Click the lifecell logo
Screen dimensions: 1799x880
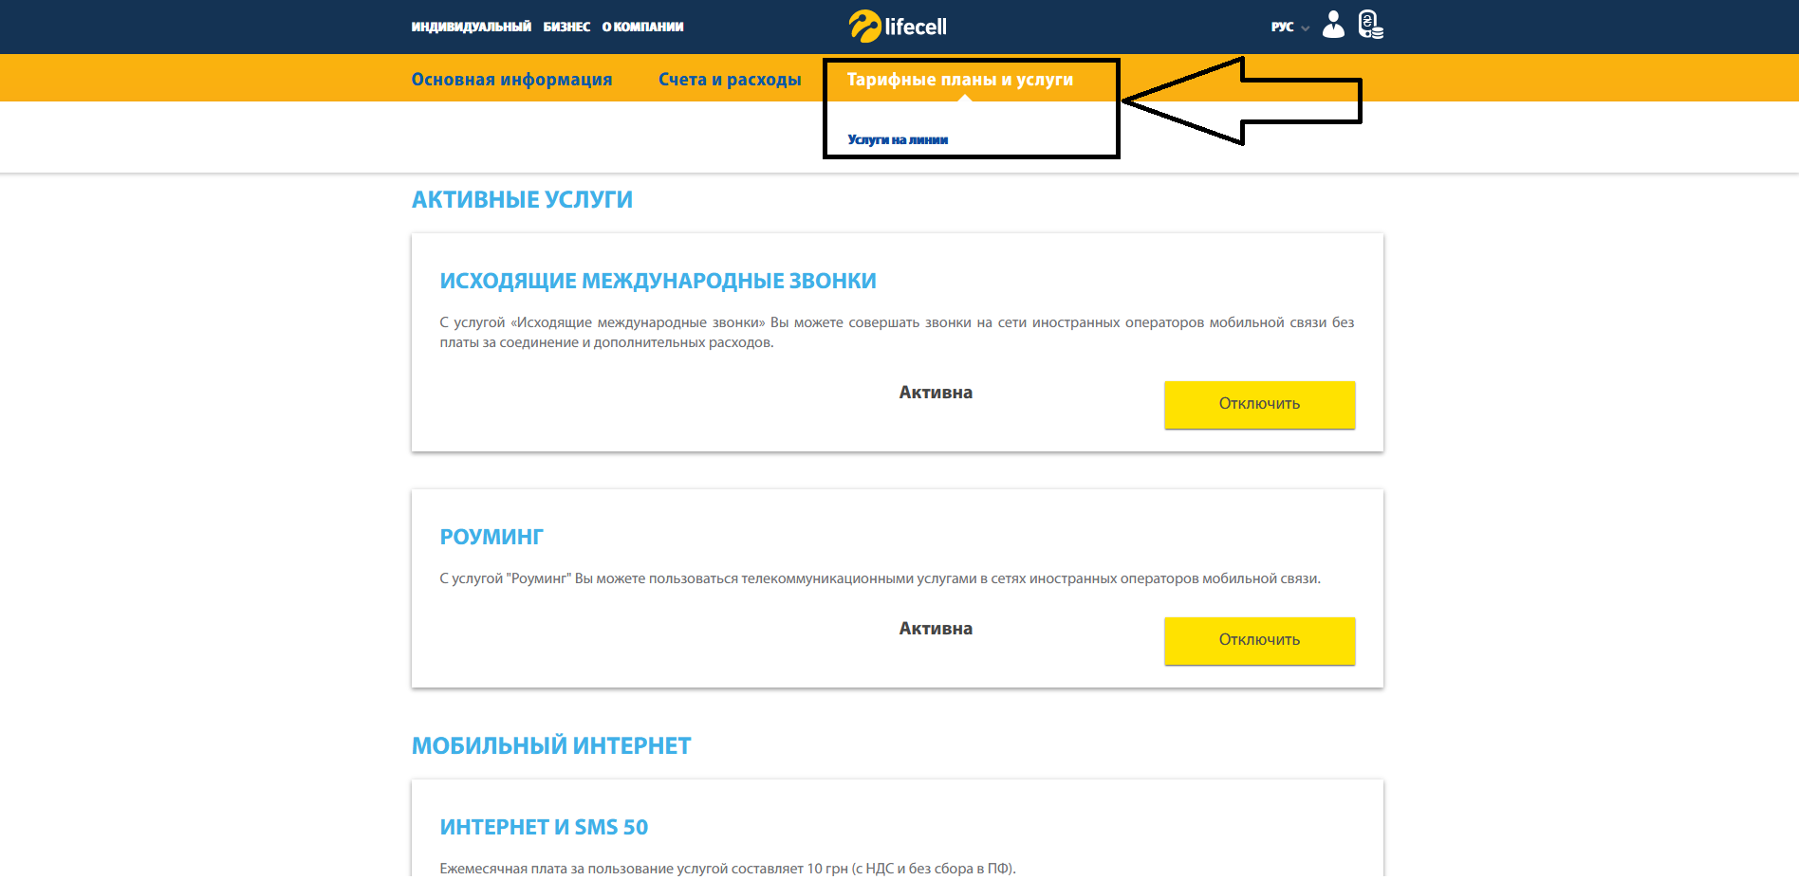tap(898, 27)
